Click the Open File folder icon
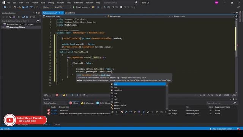The image size is (243, 137). [x=20, y=7]
